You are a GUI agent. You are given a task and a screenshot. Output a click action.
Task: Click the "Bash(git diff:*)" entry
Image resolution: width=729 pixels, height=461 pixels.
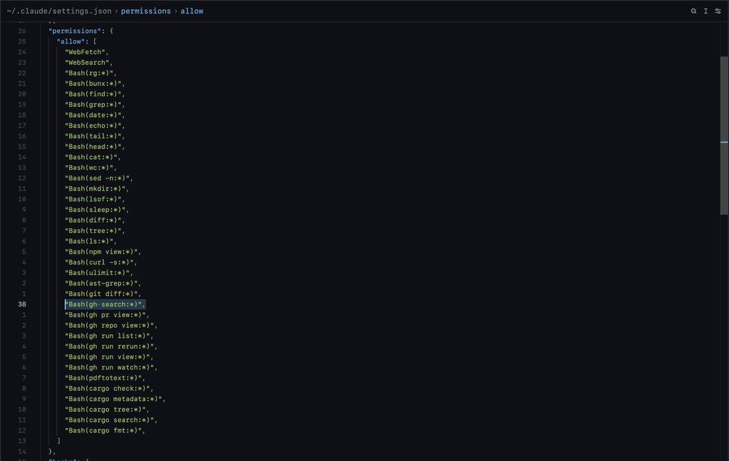(x=103, y=294)
